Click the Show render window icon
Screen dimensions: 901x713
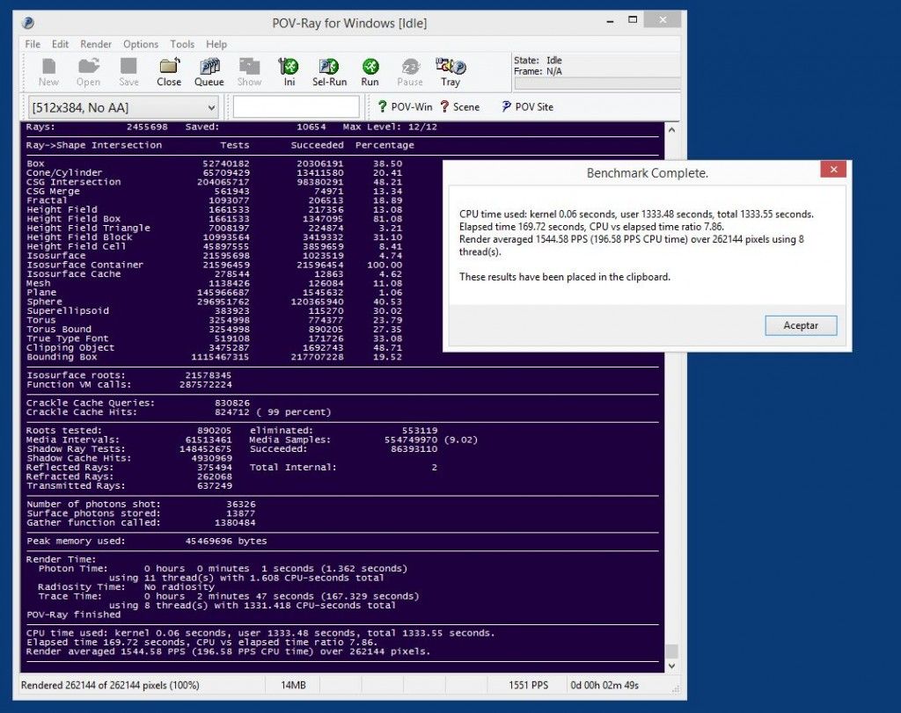[x=249, y=72]
